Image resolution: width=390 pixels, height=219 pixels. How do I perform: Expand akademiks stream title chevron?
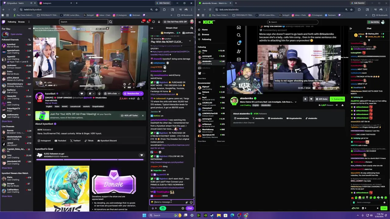click(x=296, y=102)
